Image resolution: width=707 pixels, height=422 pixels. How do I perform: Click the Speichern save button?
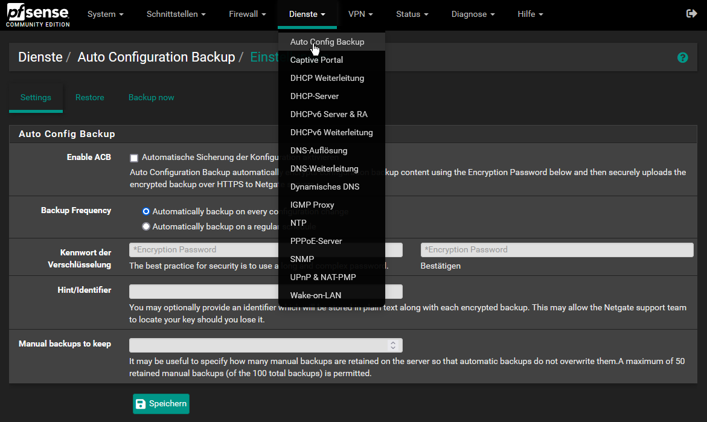click(161, 403)
